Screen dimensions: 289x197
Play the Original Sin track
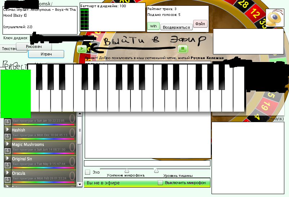tap(8, 158)
